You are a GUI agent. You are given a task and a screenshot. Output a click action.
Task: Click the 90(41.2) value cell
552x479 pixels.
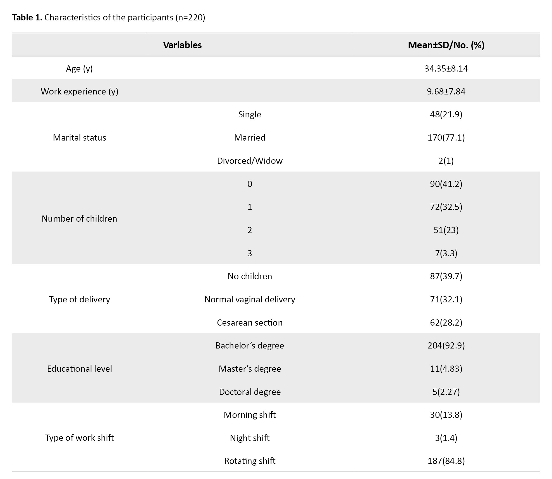446,184
